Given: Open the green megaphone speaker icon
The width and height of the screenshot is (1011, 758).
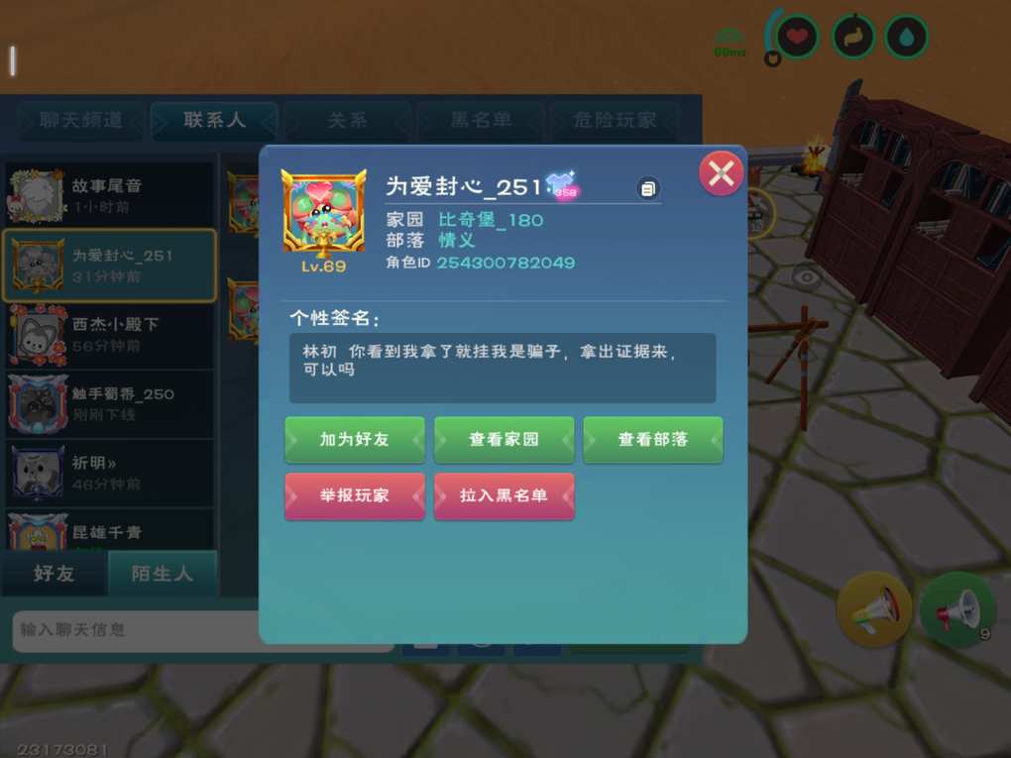Looking at the screenshot, I should point(957,609).
